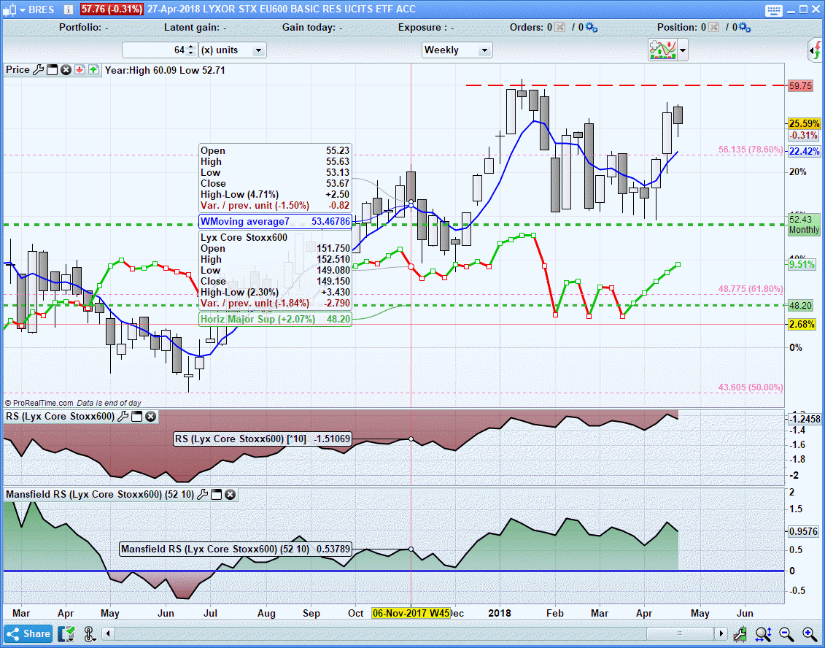Click the 48.20 support level label
Screen dimensions: 825x648
tap(800, 305)
